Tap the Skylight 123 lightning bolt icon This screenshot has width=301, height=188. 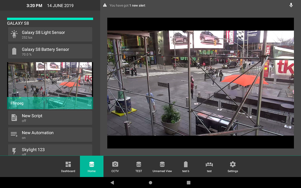(x=14, y=151)
